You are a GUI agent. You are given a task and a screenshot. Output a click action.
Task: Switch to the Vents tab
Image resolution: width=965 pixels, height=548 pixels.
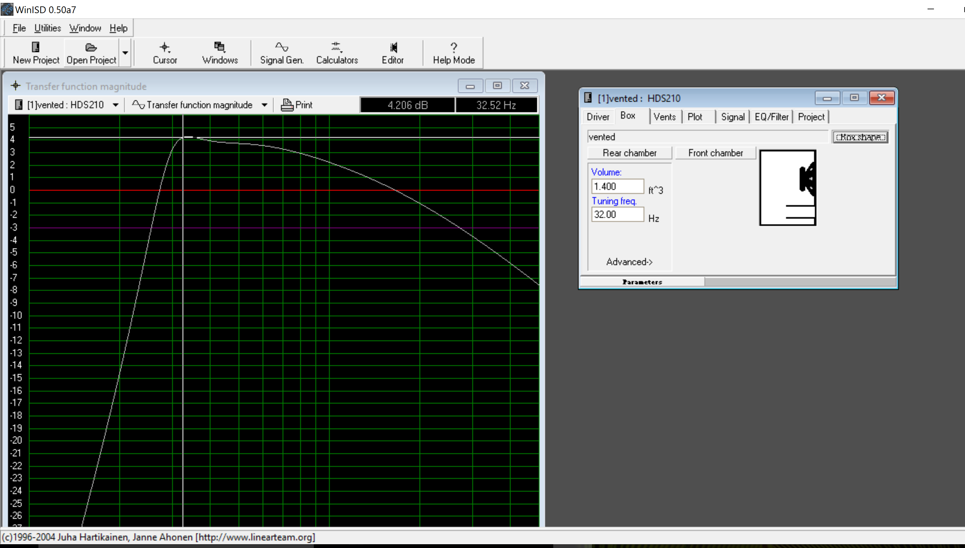coord(664,117)
